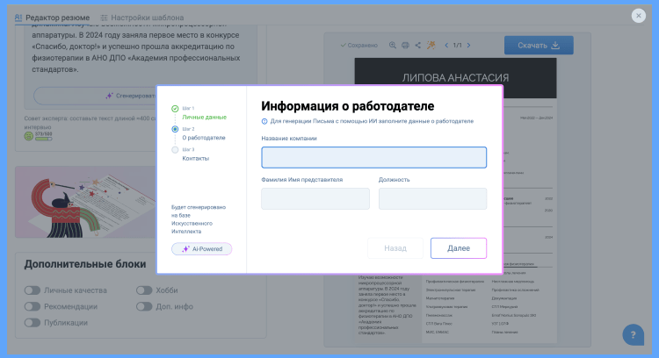This screenshot has width=659, height=358.
Task: Click the Сгенерировать button behind the dialog
Action: click(96, 96)
